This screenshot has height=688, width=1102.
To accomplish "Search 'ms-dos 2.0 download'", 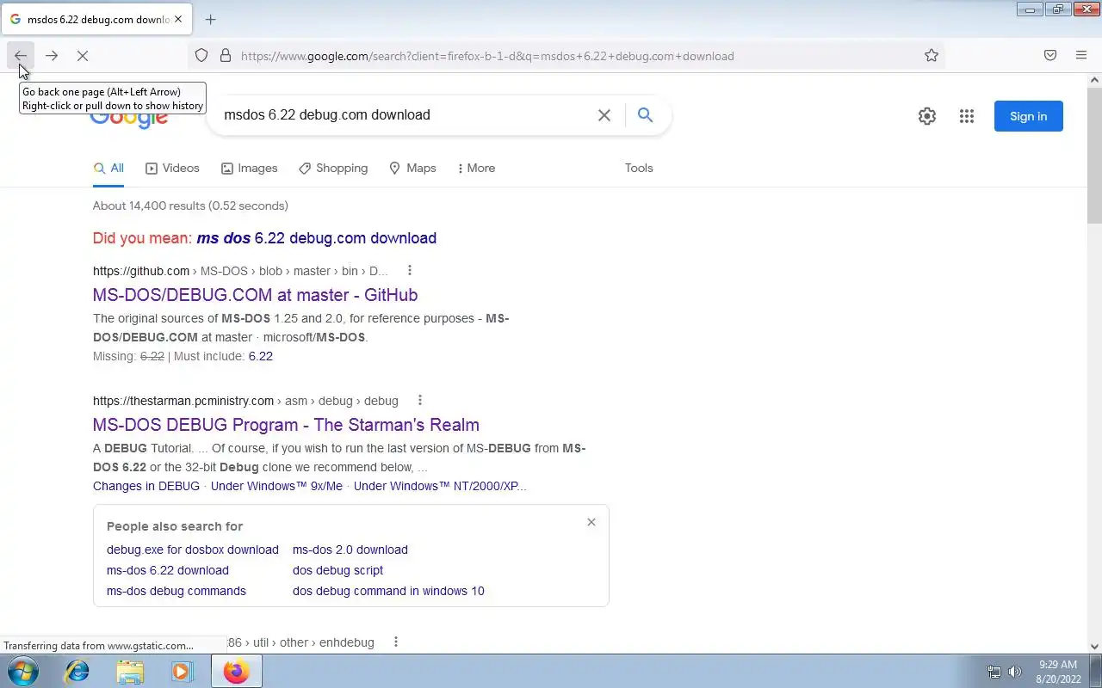I will click(x=350, y=550).
